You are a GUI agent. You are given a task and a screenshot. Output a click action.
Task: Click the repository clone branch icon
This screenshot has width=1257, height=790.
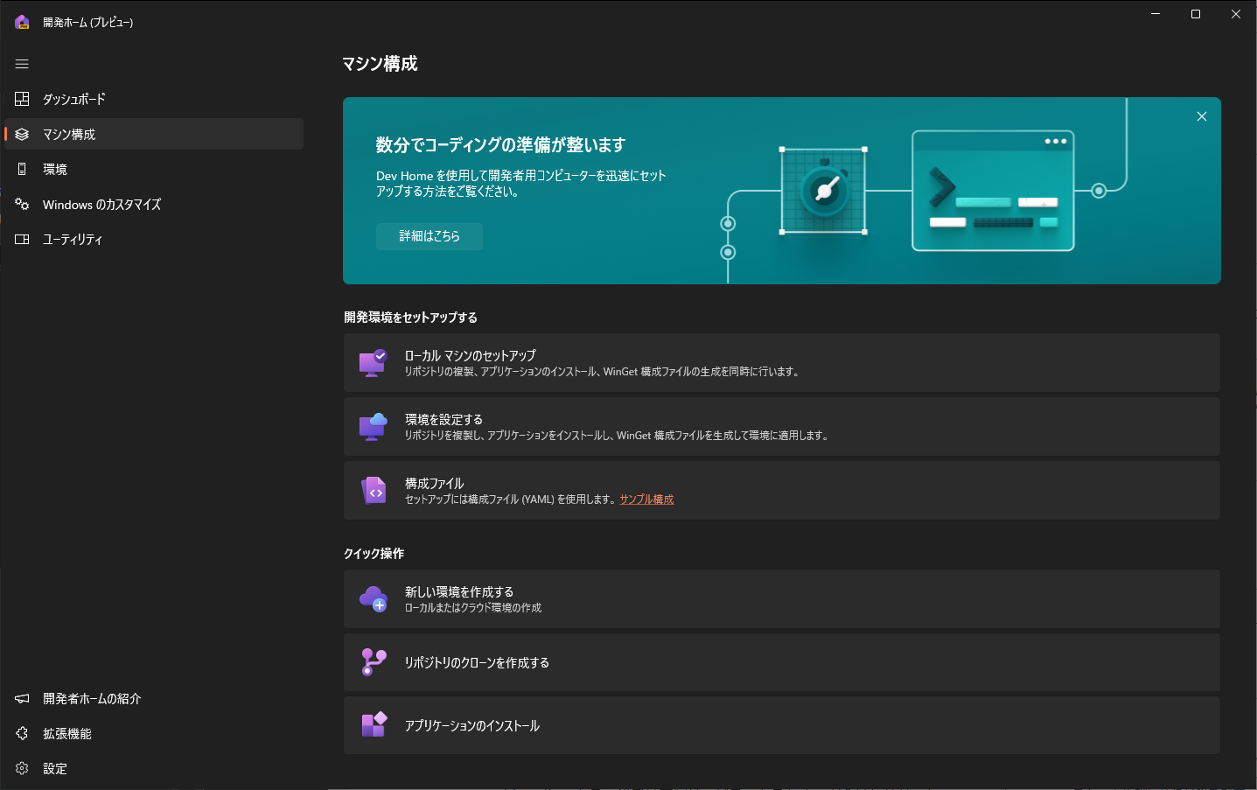[374, 662]
